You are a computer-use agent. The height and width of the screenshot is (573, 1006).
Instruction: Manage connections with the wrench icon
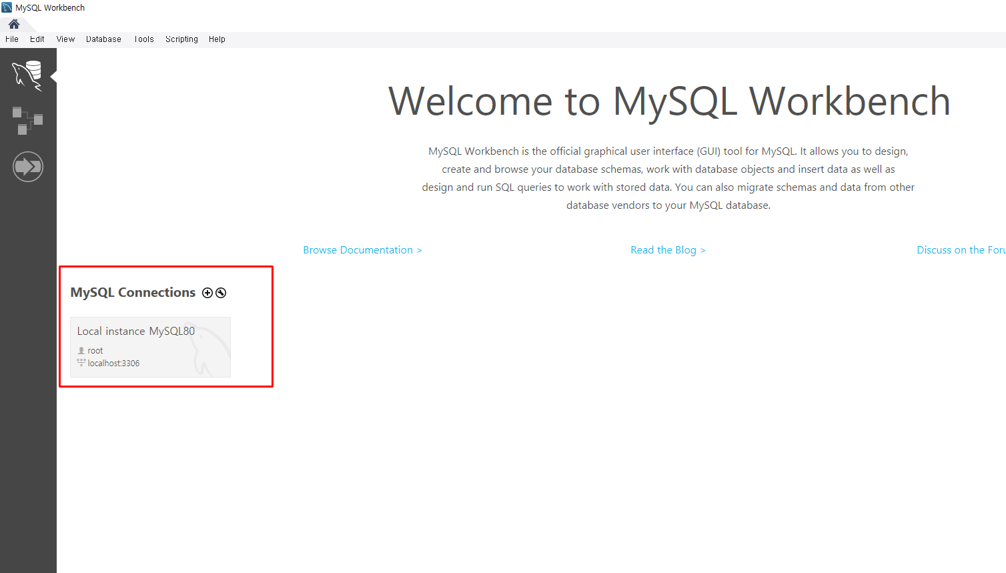(221, 293)
